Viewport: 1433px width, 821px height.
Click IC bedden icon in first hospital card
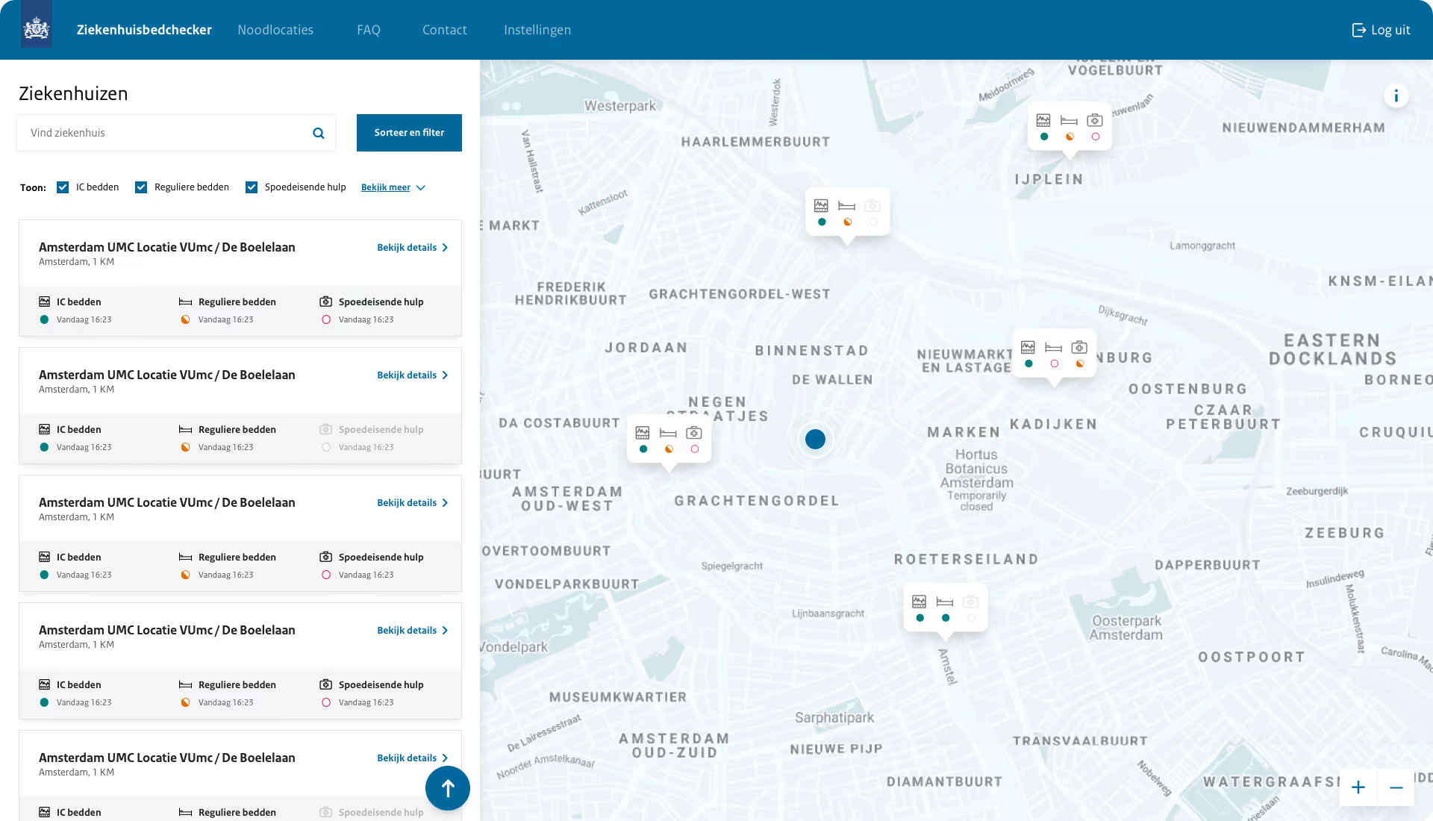pyautogui.click(x=45, y=302)
